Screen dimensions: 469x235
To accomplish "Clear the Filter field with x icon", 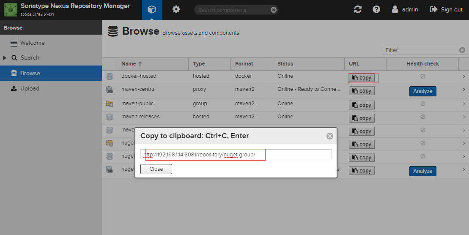I will [x=462, y=50].
